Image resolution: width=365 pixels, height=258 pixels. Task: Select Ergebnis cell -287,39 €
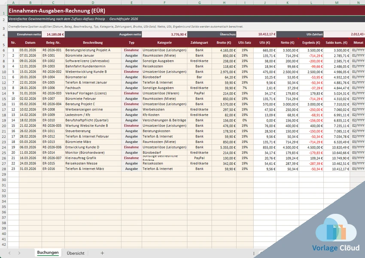(x=311, y=163)
